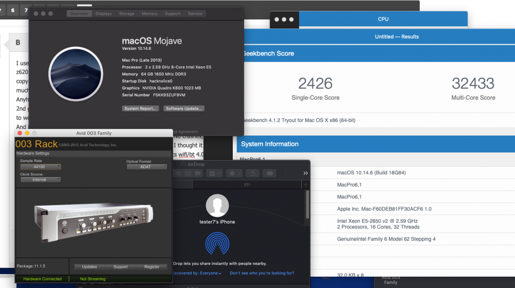
Task: Select the EFI tab in Finder
Action: pos(247,185)
